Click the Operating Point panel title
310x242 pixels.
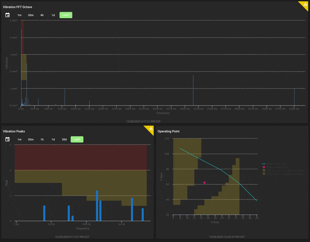(x=169, y=131)
